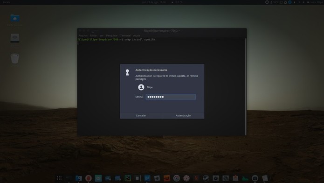
Task: Click the keyhole lock icon in the dialog
Action: pyautogui.click(x=127, y=72)
